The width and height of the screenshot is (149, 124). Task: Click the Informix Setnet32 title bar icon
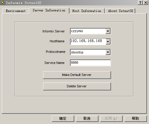pyautogui.click(x=3, y=3)
